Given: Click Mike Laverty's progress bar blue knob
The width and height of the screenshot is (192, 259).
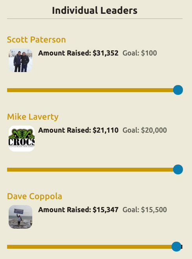Looking at the screenshot, I should click(x=178, y=170).
